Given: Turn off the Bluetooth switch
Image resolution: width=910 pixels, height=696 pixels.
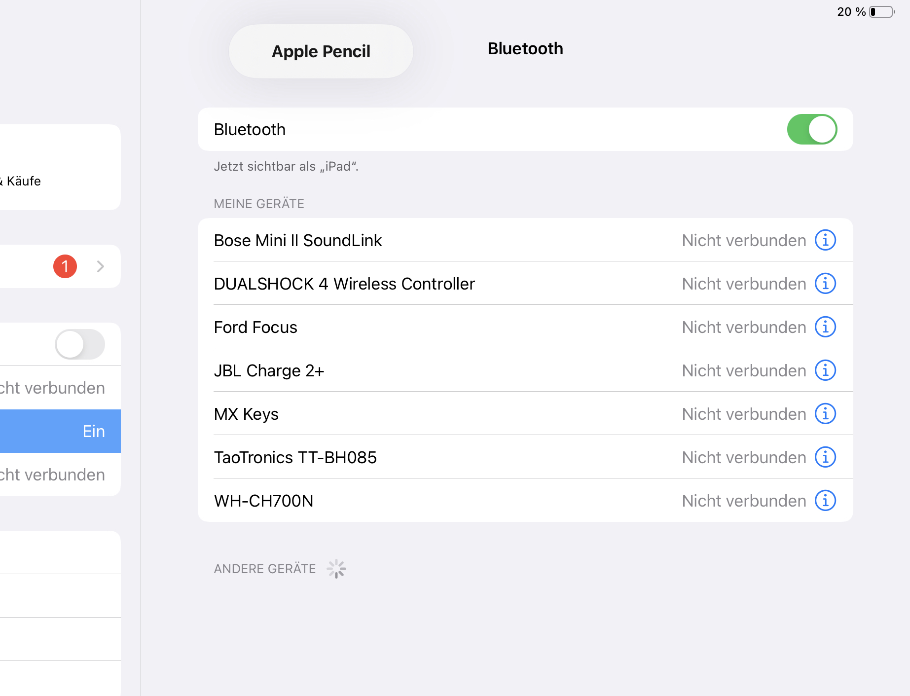Looking at the screenshot, I should [x=812, y=129].
